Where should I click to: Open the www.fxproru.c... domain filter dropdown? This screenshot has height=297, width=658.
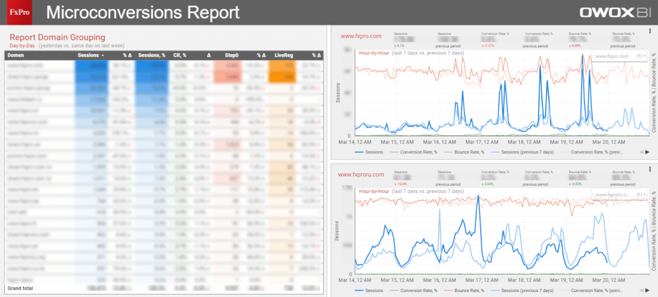point(620,195)
